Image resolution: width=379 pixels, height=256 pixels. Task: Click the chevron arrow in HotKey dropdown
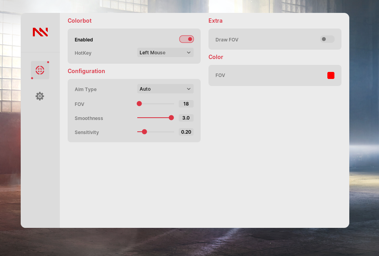click(x=189, y=53)
